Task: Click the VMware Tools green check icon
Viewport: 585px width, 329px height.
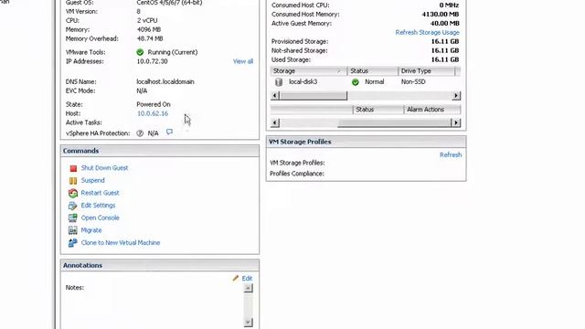Action: tap(140, 52)
